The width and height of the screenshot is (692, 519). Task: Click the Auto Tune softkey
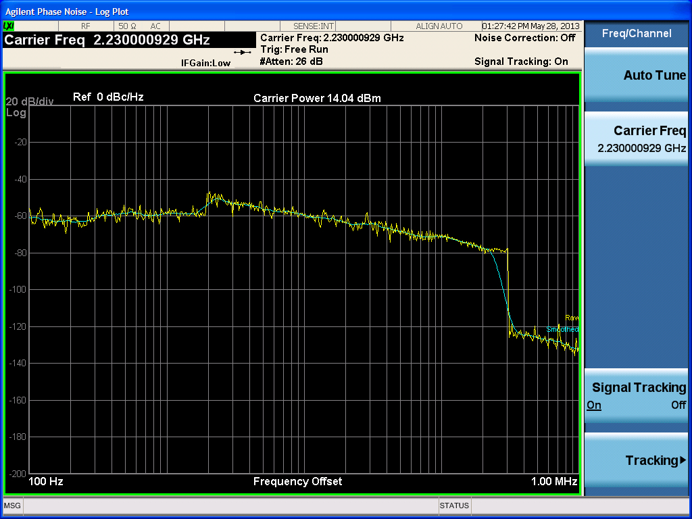[636, 76]
